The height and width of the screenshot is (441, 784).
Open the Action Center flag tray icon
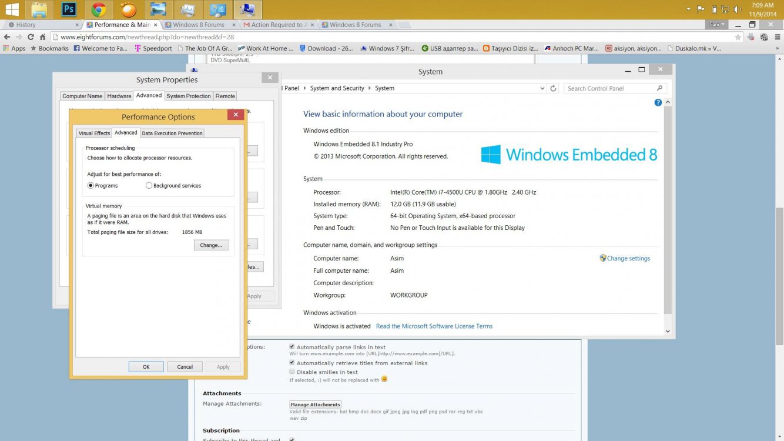[701, 9]
